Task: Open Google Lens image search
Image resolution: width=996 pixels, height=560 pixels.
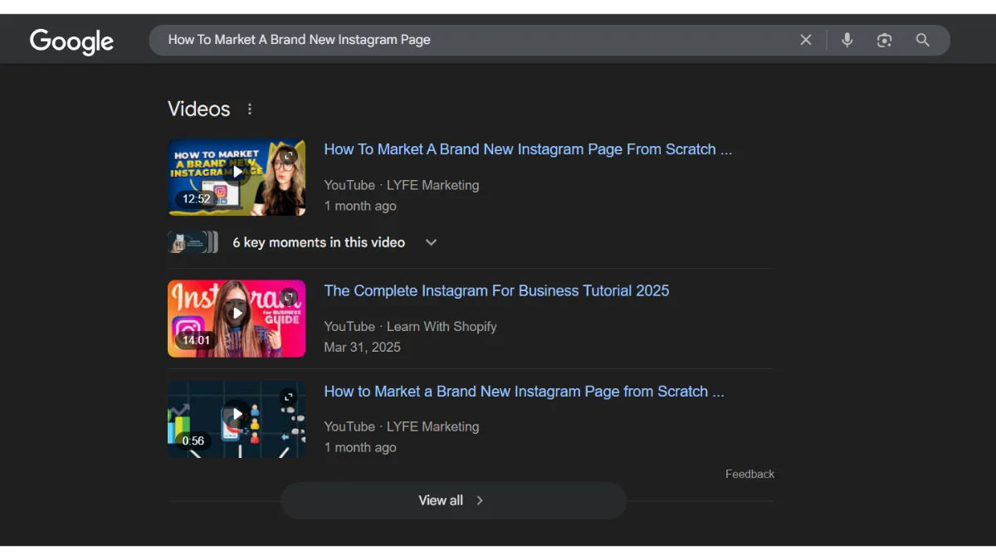Action: pos(884,39)
